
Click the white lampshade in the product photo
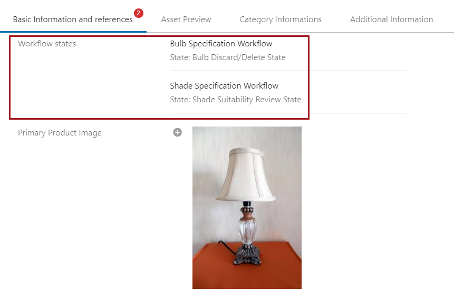coord(246,174)
